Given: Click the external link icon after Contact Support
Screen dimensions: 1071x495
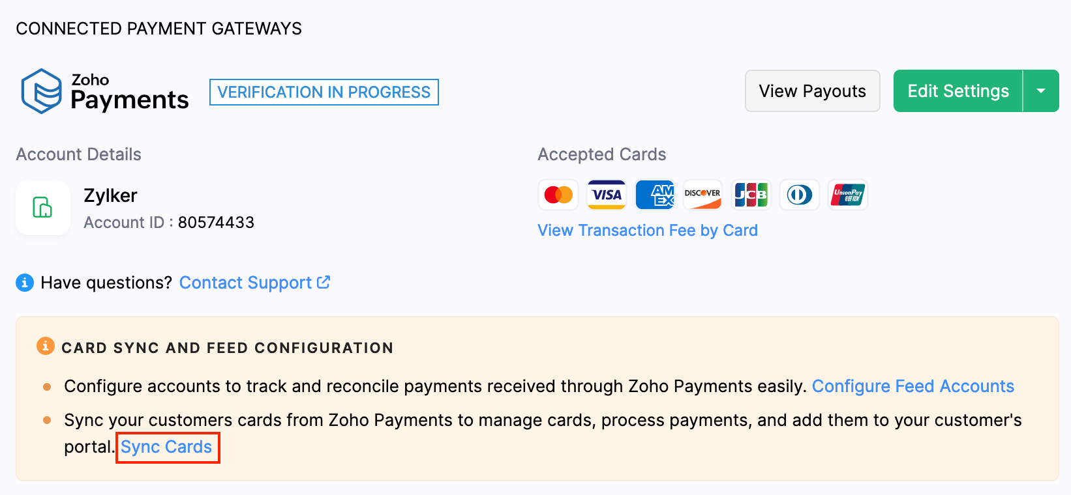Looking at the screenshot, I should [324, 282].
